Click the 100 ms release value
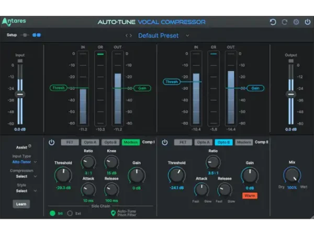 [111, 201]
